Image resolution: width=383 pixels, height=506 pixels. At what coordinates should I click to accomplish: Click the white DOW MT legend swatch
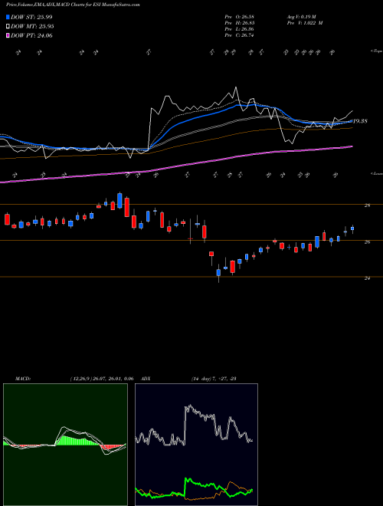click(8, 27)
